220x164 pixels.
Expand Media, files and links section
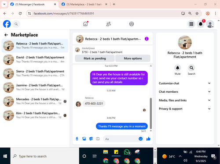[x=185, y=100]
